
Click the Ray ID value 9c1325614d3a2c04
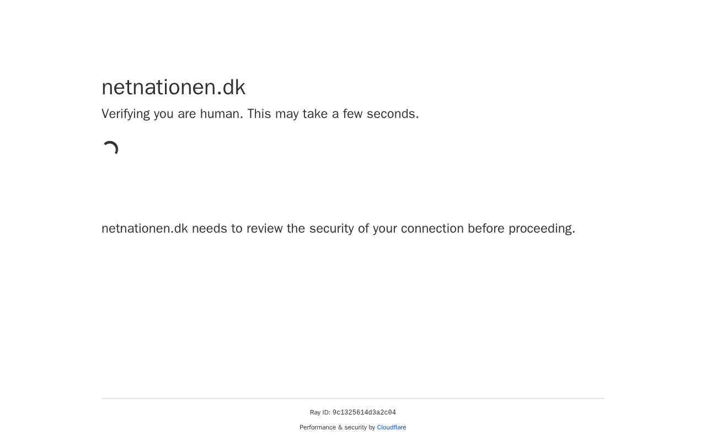pyautogui.click(x=364, y=413)
